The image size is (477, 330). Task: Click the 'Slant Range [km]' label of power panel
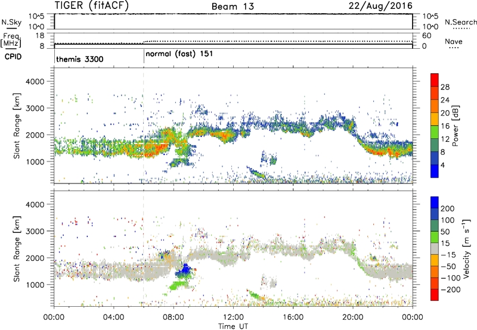pos(17,126)
